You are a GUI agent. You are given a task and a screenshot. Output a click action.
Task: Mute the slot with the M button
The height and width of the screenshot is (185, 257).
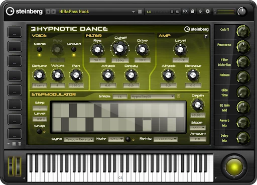[172, 12]
